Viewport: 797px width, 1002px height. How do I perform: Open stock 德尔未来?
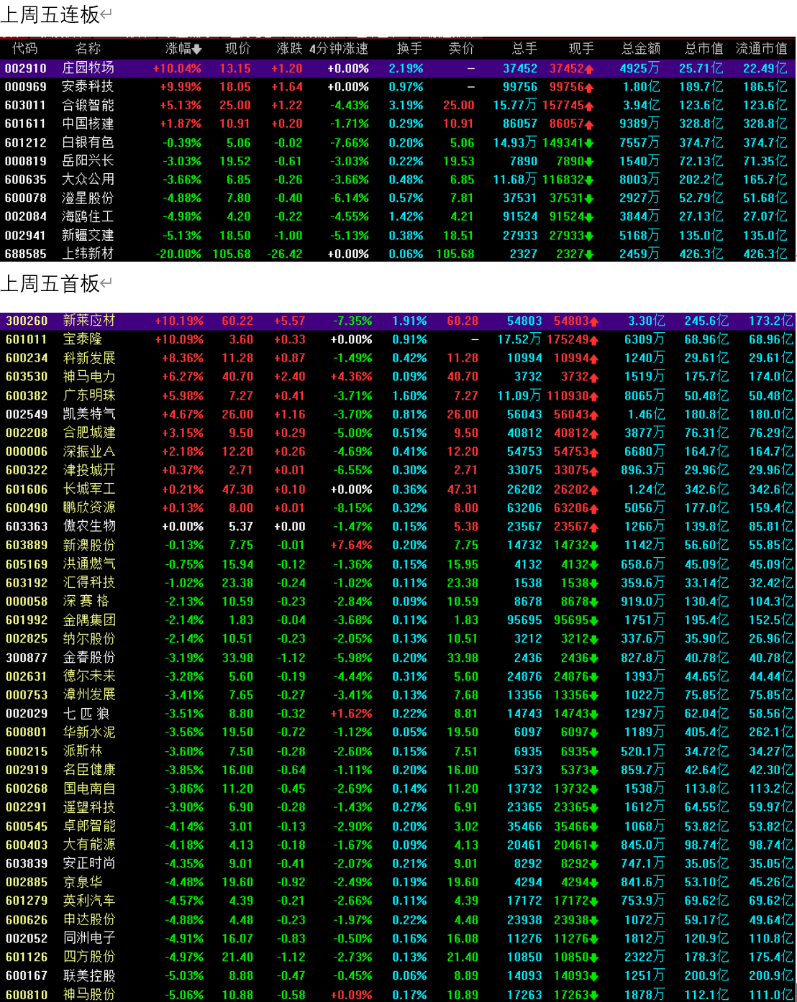point(89,676)
